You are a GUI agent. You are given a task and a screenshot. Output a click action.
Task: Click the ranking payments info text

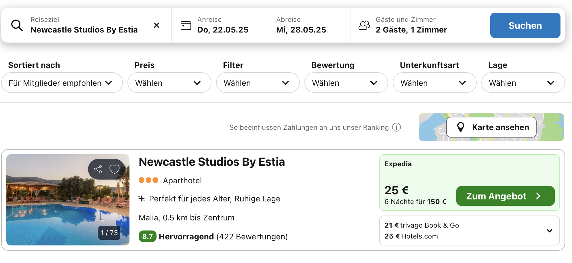click(x=309, y=127)
